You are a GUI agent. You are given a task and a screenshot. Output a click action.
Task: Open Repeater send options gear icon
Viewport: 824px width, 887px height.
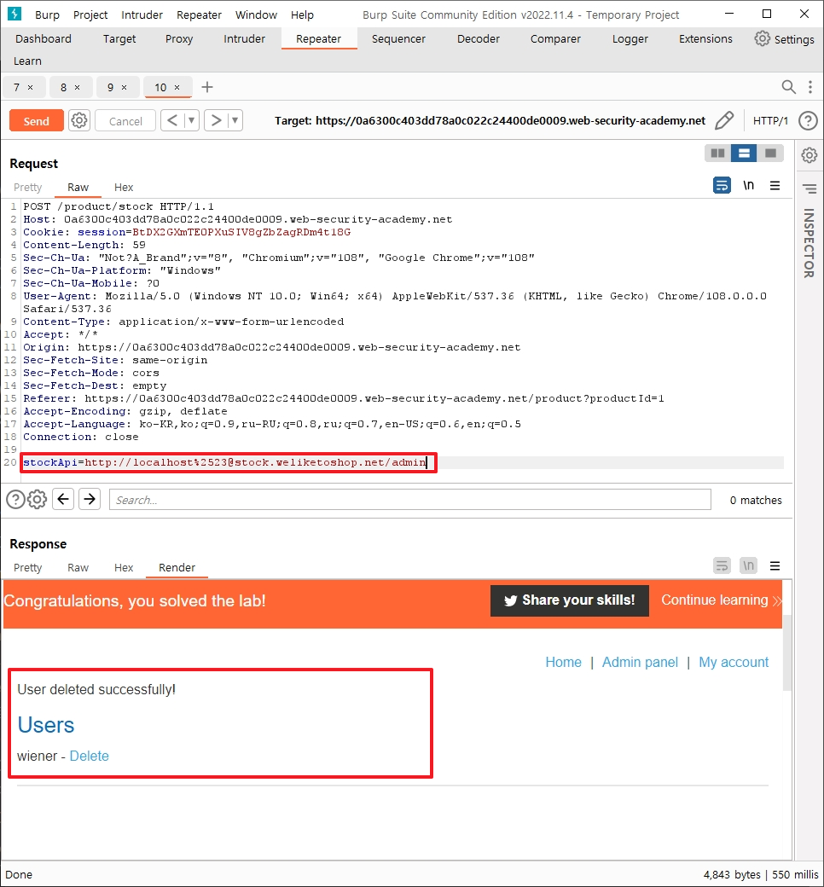point(79,120)
